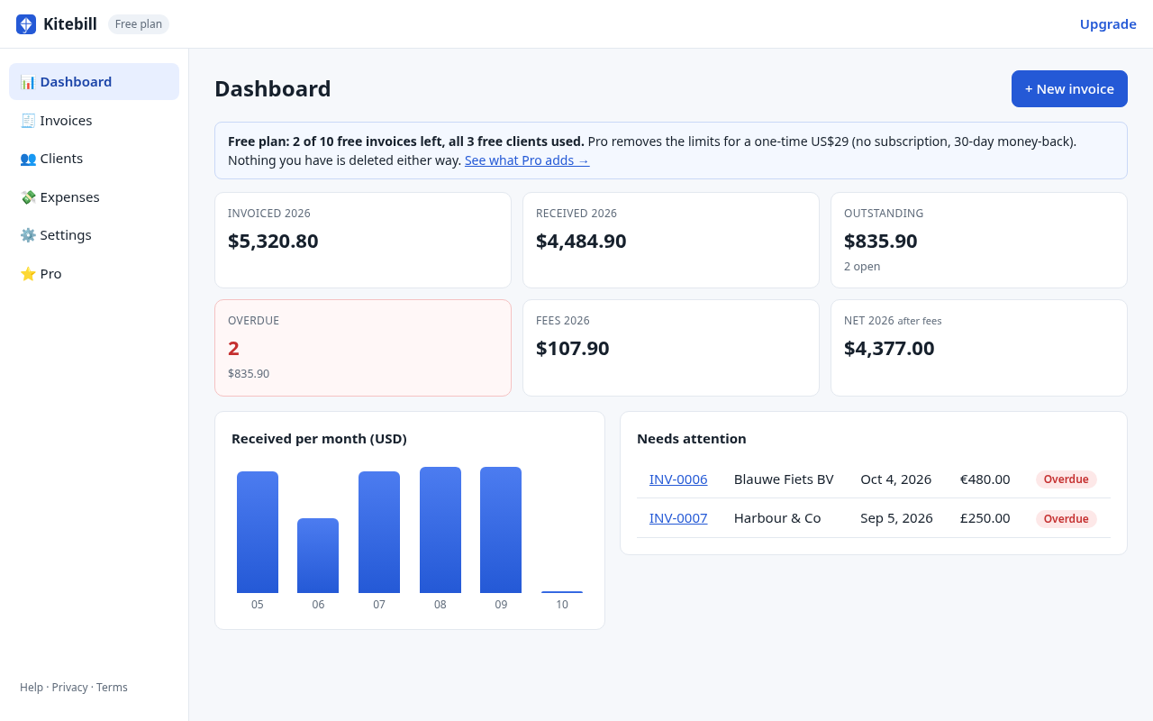Click the Sep 5, 2026 due date
Image resolution: width=1153 pixels, height=721 pixels.
[x=897, y=518]
